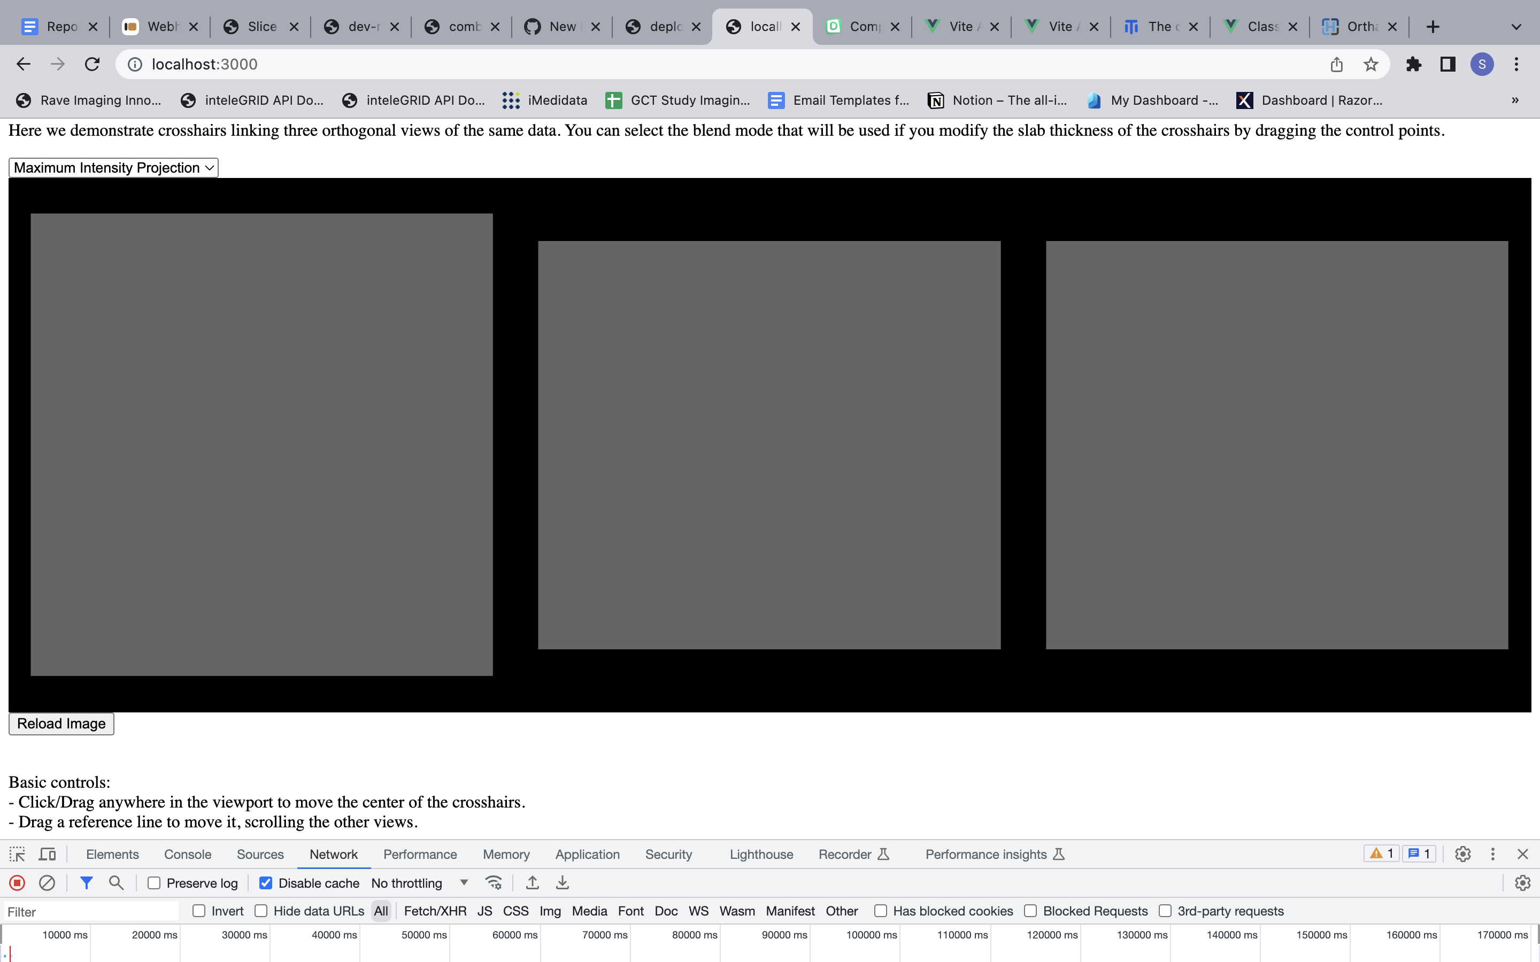Stop recording the network log

tap(17, 882)
